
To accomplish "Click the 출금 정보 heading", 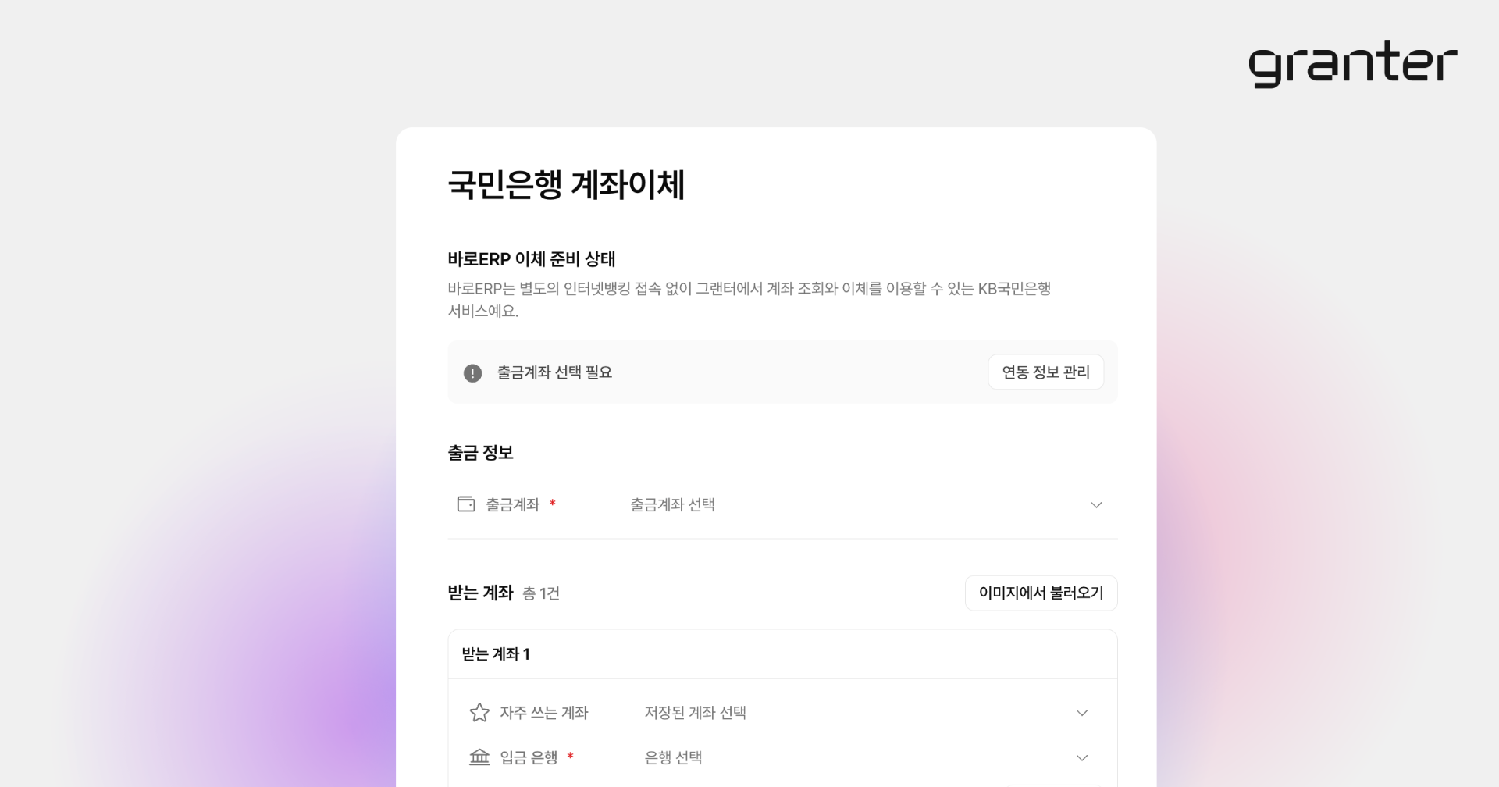I will (x=481, y=453).
